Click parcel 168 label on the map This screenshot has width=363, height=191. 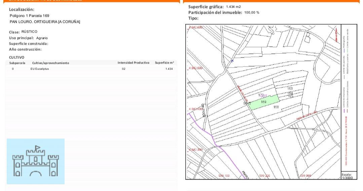(x=276, y=107)
